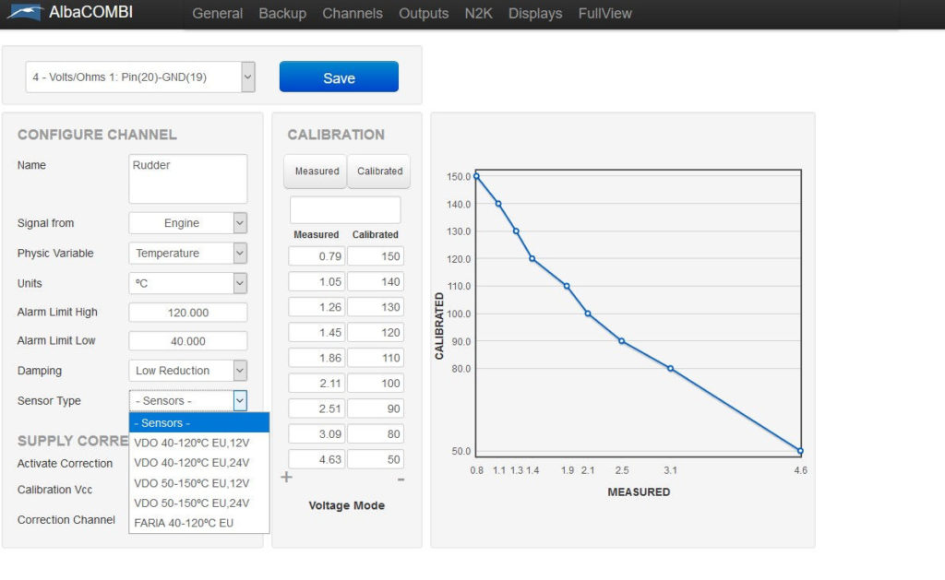Open the Units dropdown
The image size is (945, 580).
188,283
